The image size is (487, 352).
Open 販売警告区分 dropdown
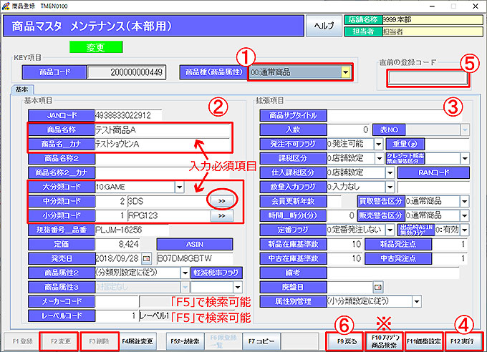tap(465, 215)
